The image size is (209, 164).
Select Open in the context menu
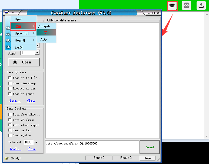click(x=24, y=19)
